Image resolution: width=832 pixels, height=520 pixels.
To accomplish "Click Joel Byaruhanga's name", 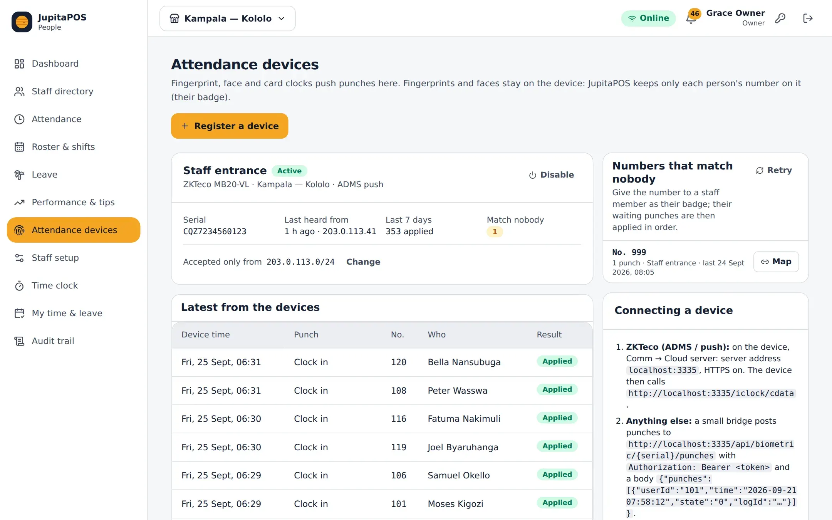I will pos(463,447).
